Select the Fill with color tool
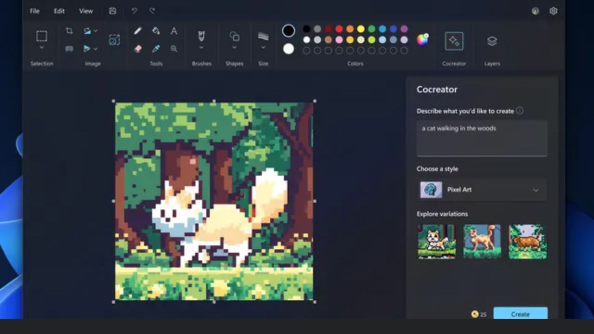Viewport: 594px width, 334px height. [156, 31]
